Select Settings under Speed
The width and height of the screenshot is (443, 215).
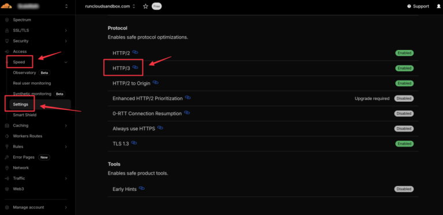[21, 105]
